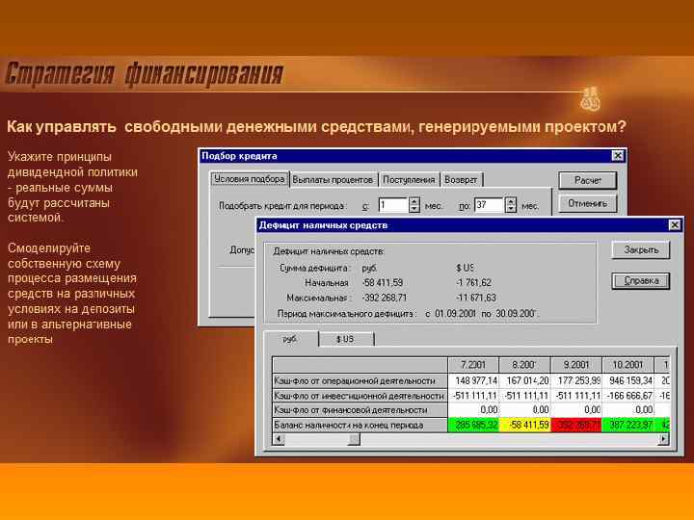Switch to the $ US currency tab

click(345, 339)
